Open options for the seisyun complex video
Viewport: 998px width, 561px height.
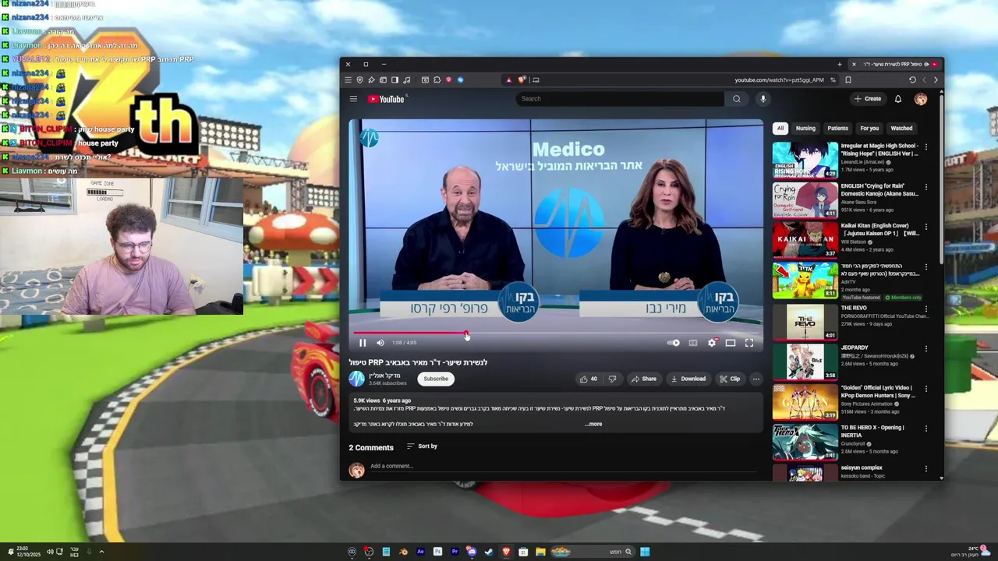(x=926, y=469)
